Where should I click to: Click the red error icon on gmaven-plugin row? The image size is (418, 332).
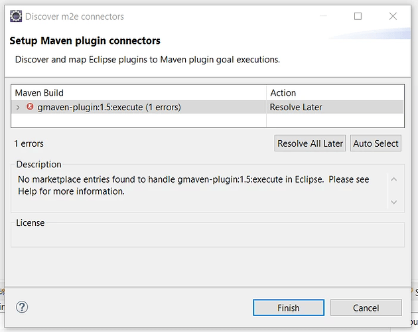pyautogui.click(x=30, y=106)
